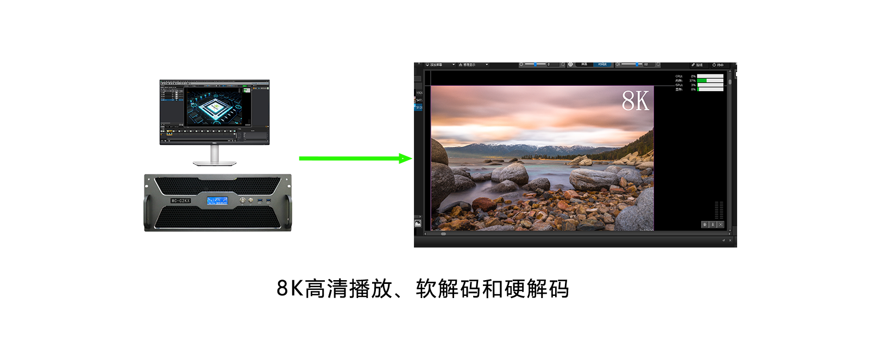Click the pin icon in bottom panel

[724, 240]
